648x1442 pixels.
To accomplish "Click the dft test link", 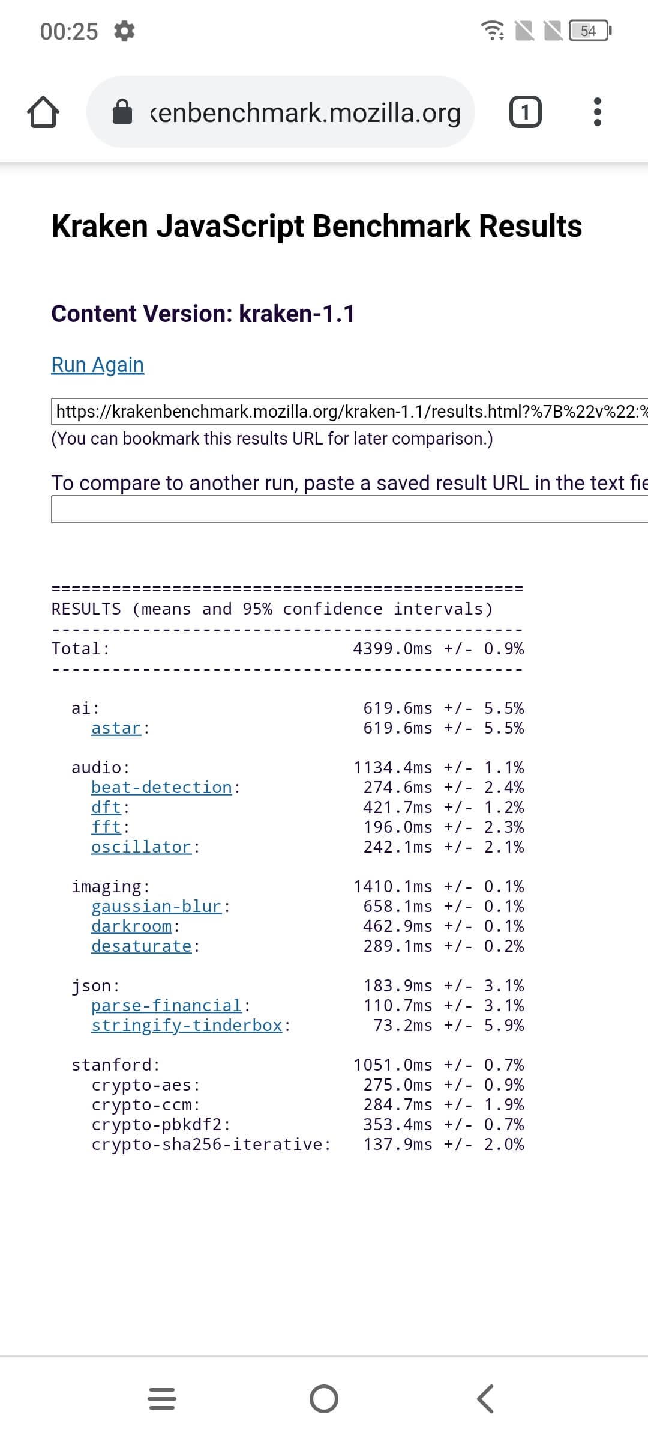I will point(106,808).
